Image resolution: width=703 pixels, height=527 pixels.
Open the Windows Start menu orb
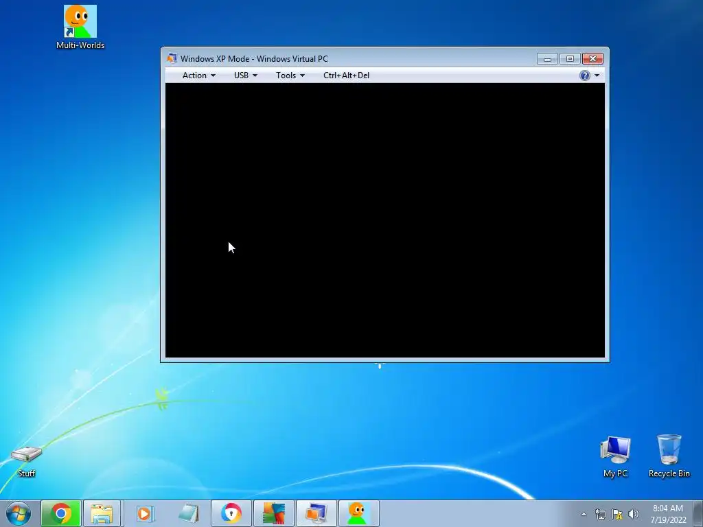19,513
